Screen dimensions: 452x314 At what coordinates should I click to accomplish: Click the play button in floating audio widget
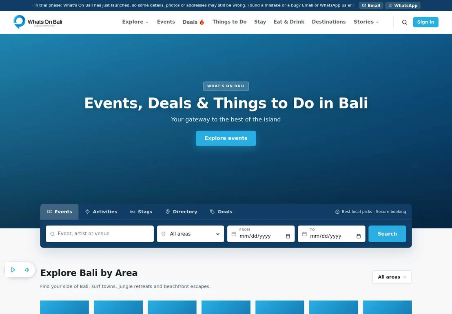pos(13,270)
